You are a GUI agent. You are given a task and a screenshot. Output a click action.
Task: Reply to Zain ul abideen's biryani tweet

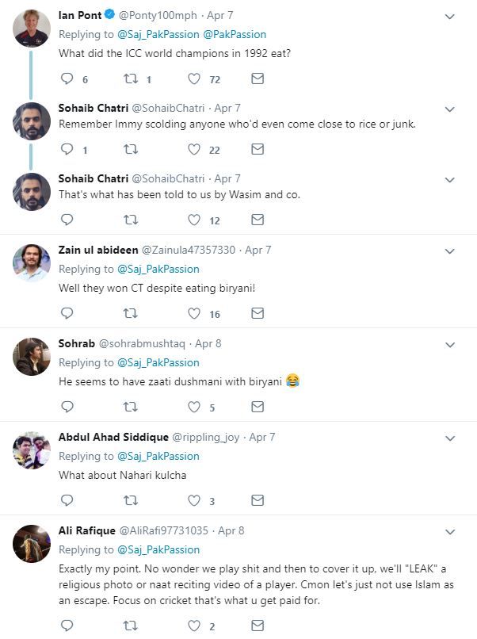[67, 313]
